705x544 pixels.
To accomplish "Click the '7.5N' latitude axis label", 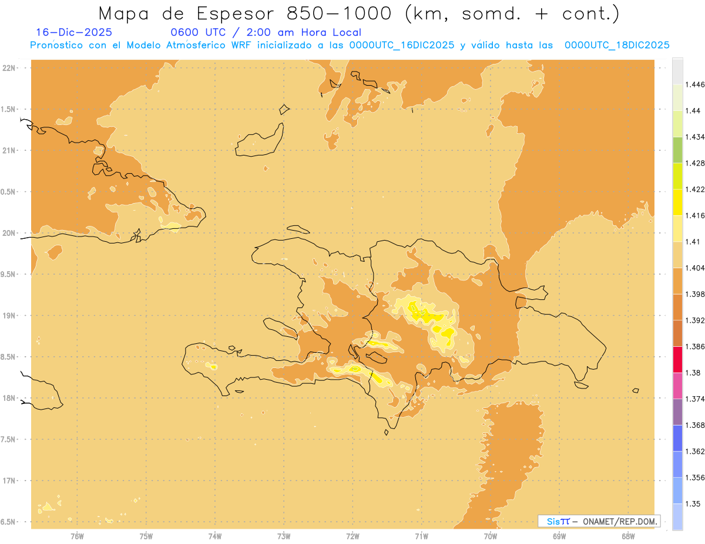I will coord(9,439).
